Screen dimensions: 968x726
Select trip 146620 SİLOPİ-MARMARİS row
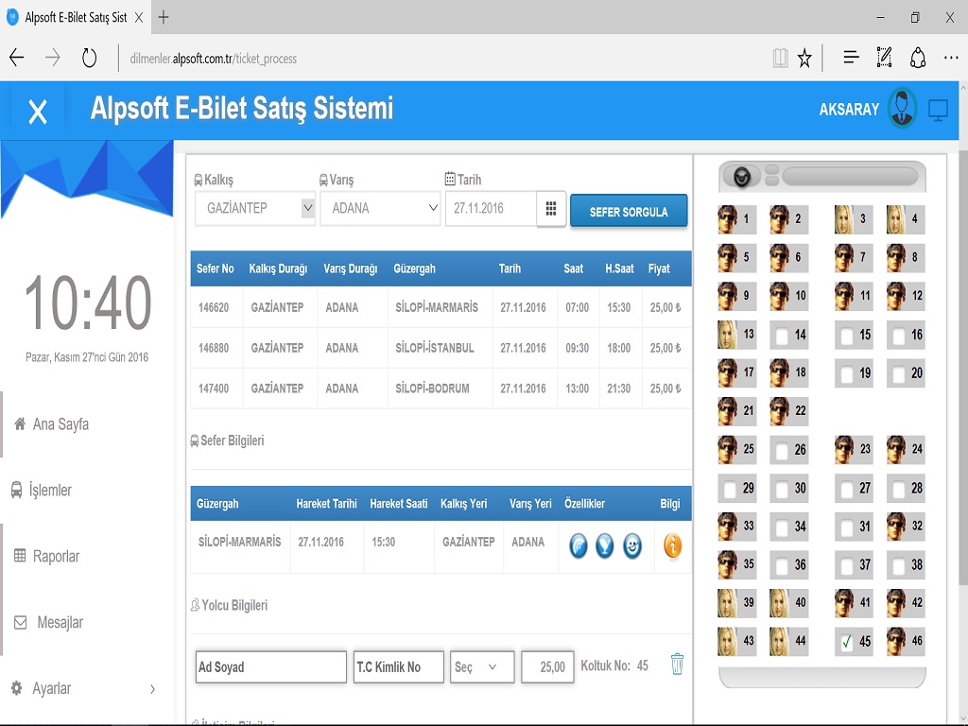point(441,307)
